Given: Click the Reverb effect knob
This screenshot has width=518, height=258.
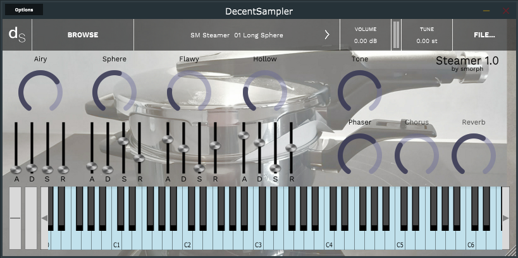Looking at the screenshot, I should [x=473, y=155].
